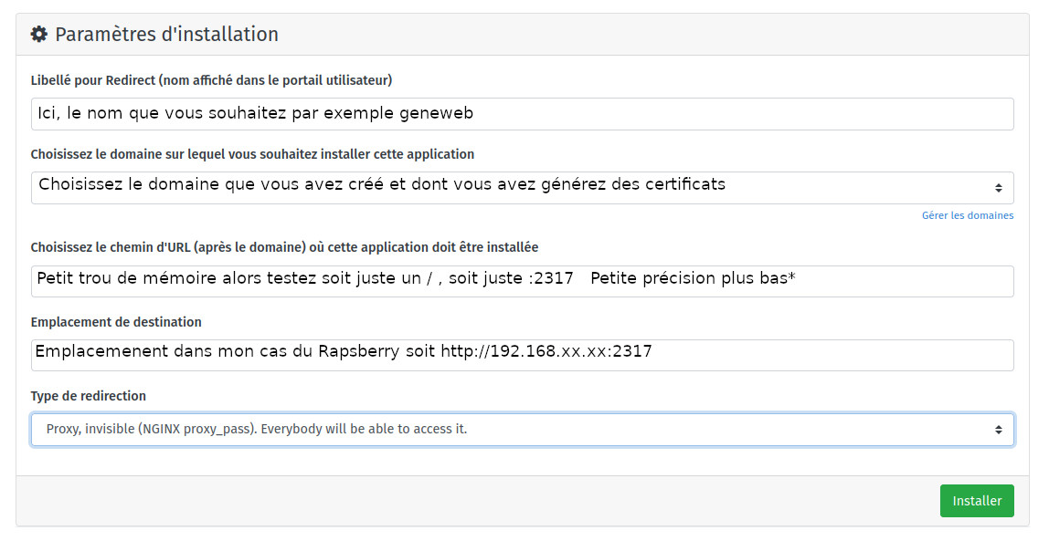Viewport: 1049px width, 541px height.
Task: Select the Emplacement de destination input
Action: click(x=822, y=355)
